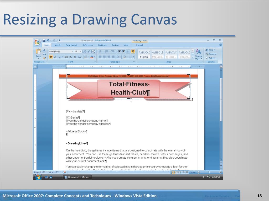Toggle Underline formatting

point(60,57)
